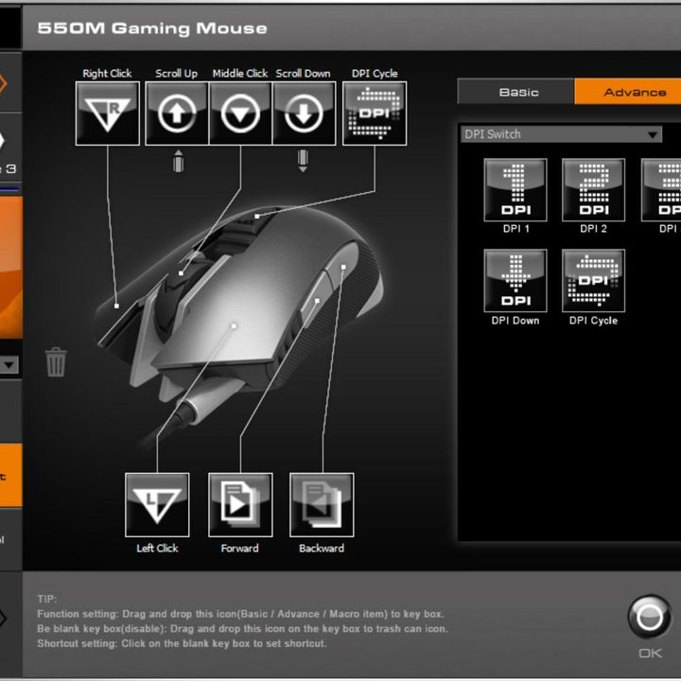Click the Forward label text
Screen dimensions: 681x681
pos(239,548)
